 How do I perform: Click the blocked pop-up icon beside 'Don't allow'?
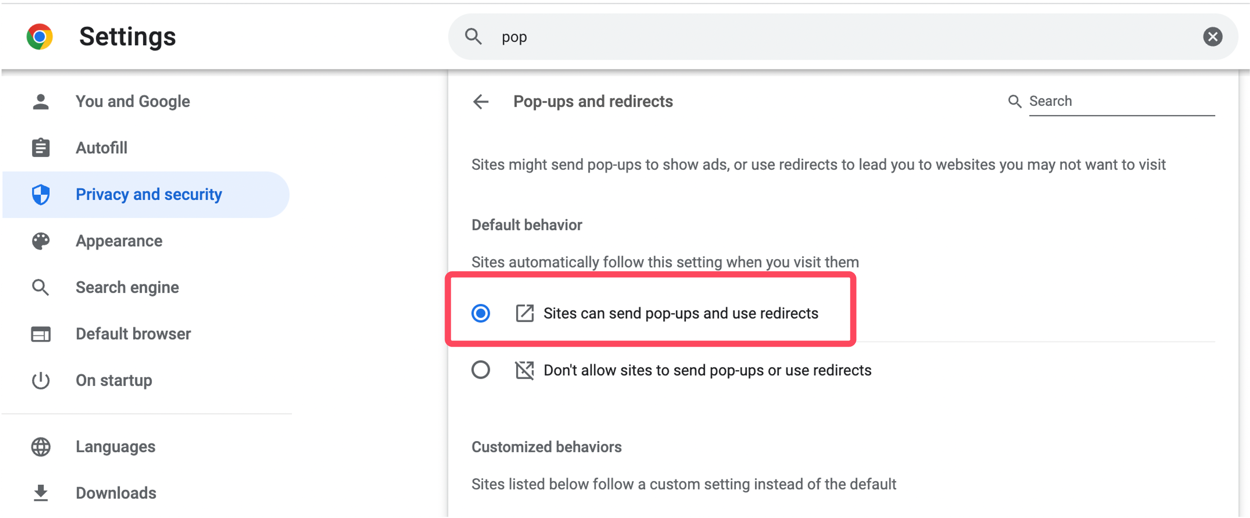(524, 370)
